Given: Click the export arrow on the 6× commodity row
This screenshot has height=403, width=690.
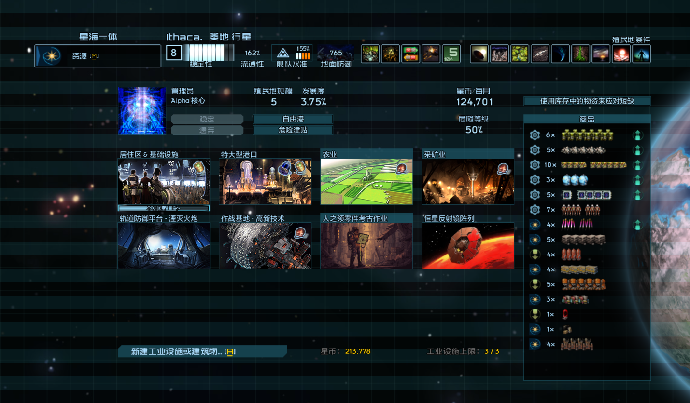Looking at the screenshot, I should (x=638, y=135).
